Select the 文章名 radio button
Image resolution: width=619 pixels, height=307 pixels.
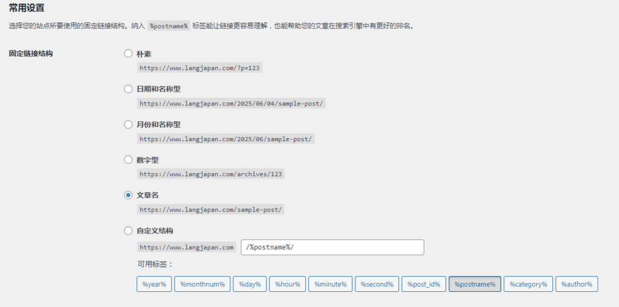128,195
